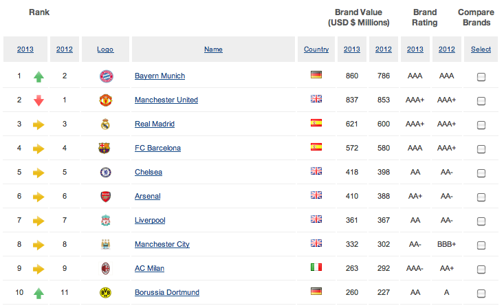The image size is (504, 308).
Task: Click the Chelsea club logo
Action: (x=105, y=172)
